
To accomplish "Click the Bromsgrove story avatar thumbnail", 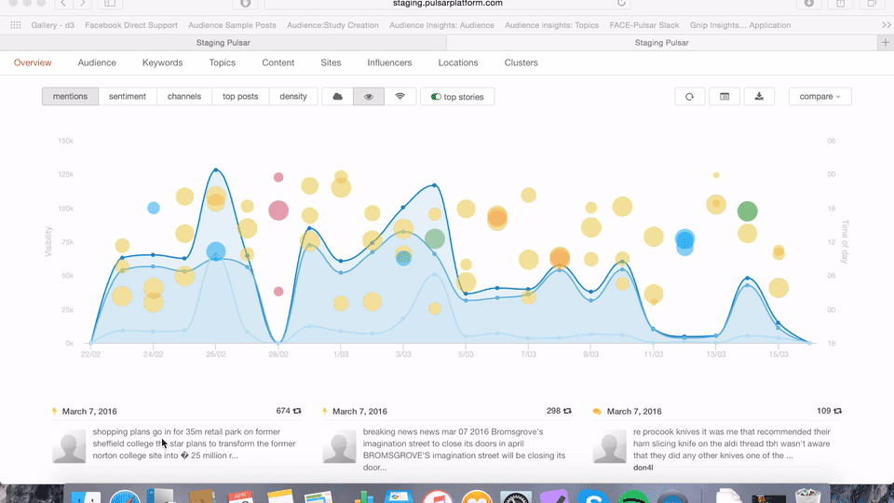I will point(339,448).
